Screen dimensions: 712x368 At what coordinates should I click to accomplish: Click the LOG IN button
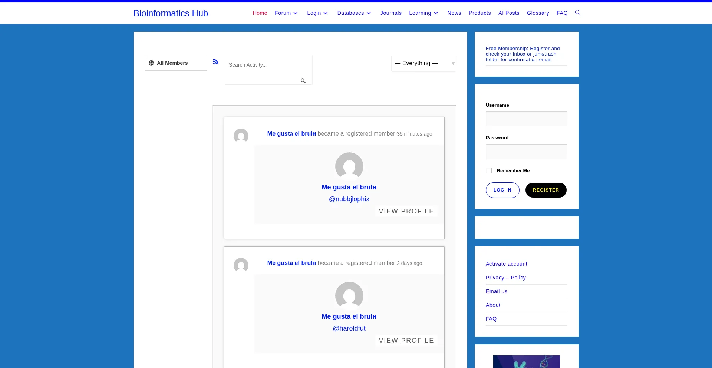coord(502,190)
